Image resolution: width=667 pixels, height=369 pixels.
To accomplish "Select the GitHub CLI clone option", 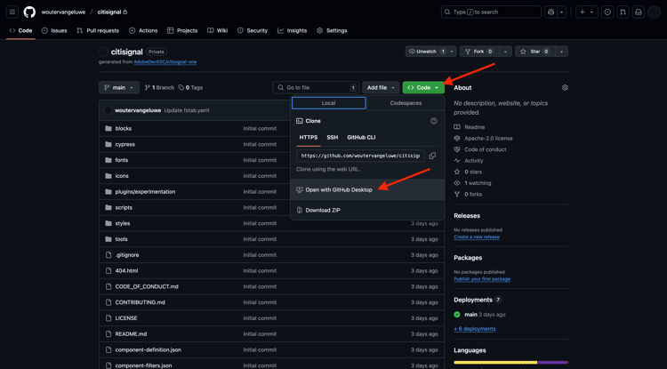I will tap(361, 137).
